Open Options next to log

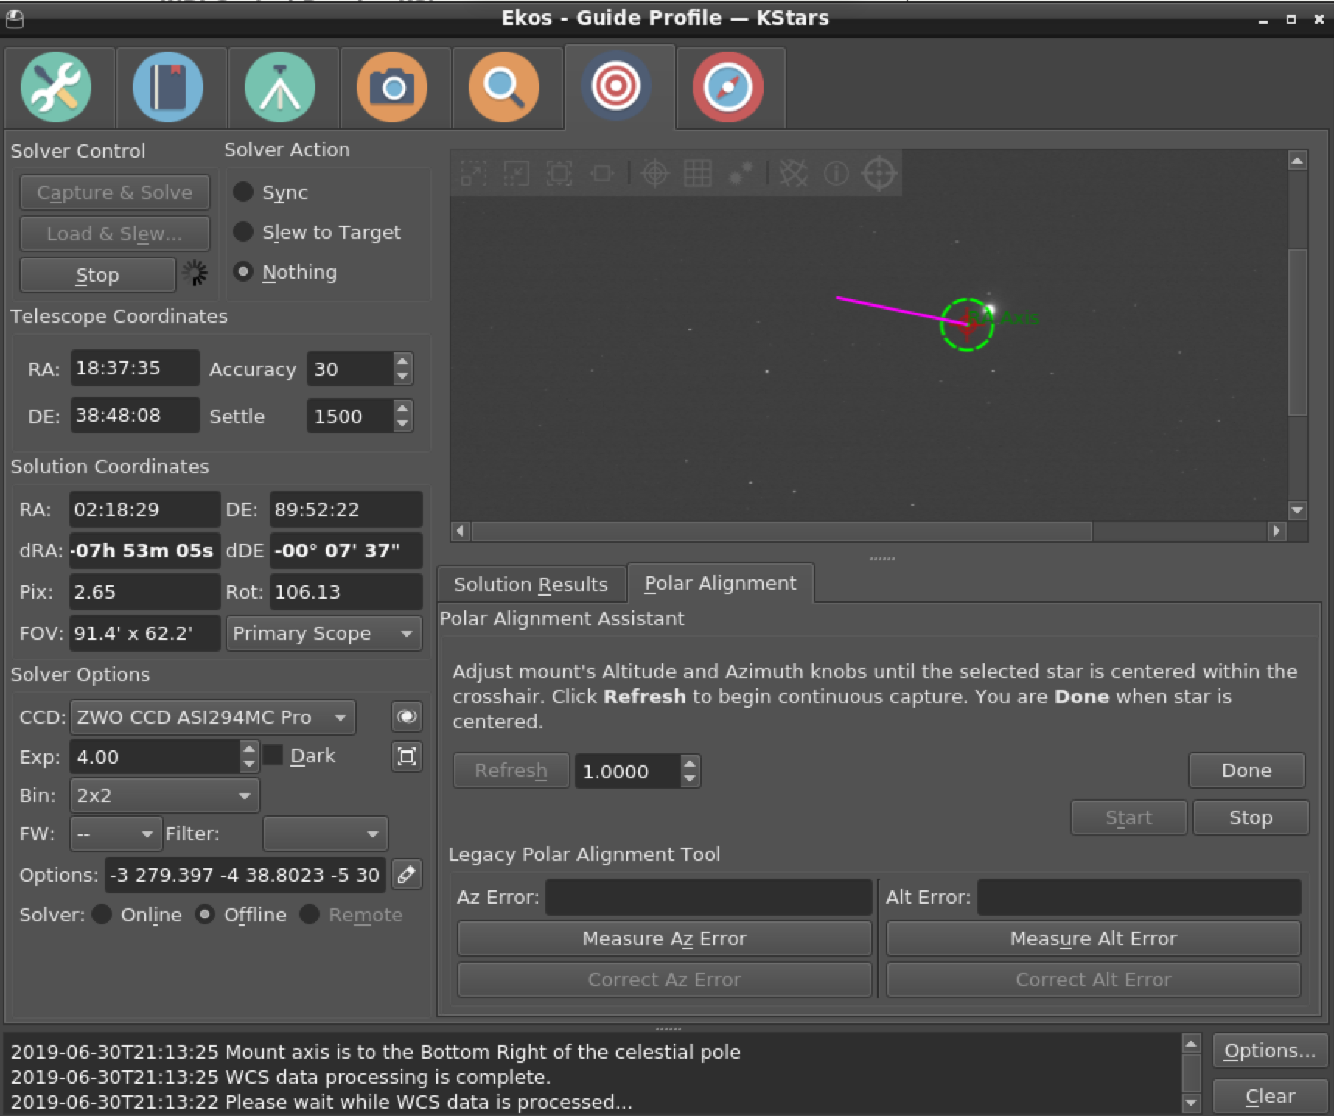(1270, 1050)
